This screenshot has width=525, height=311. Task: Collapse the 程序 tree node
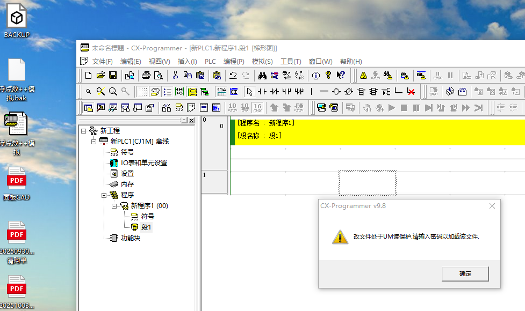[x=104, y=195]
